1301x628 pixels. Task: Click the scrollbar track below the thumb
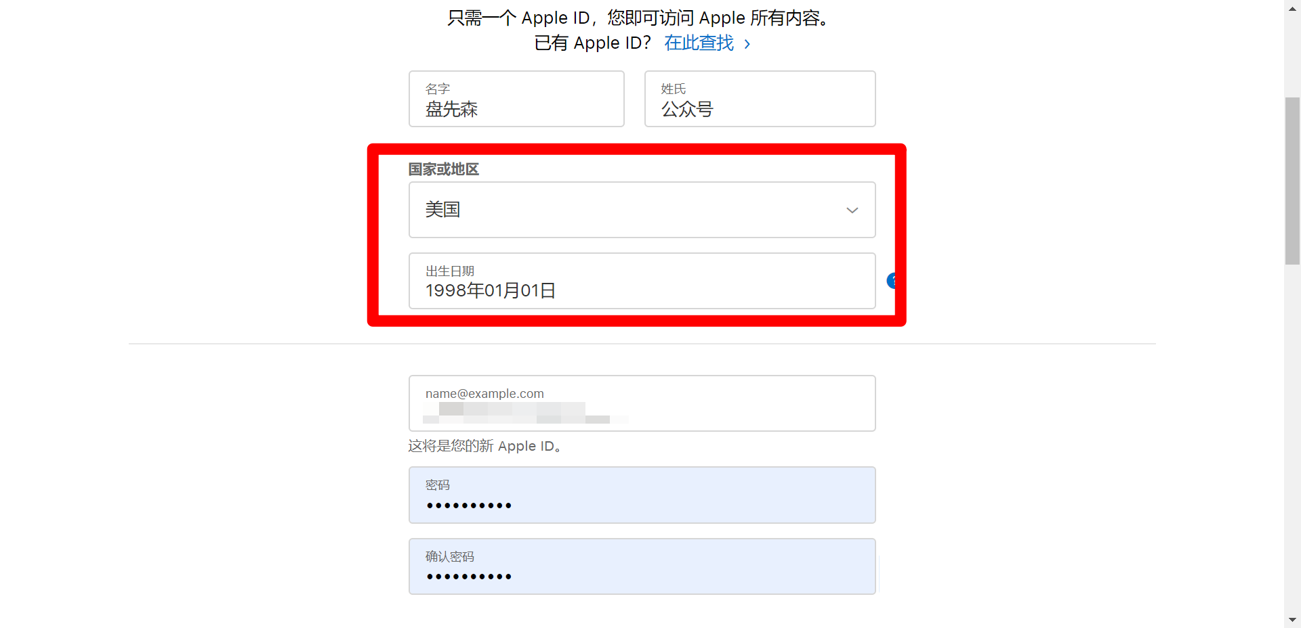[1292, 439]
